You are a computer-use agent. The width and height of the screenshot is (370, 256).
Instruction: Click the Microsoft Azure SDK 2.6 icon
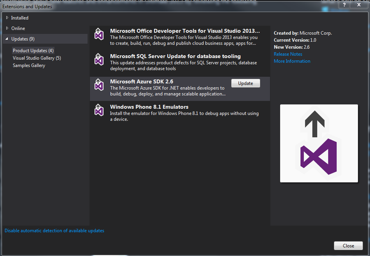pos(99,85)
